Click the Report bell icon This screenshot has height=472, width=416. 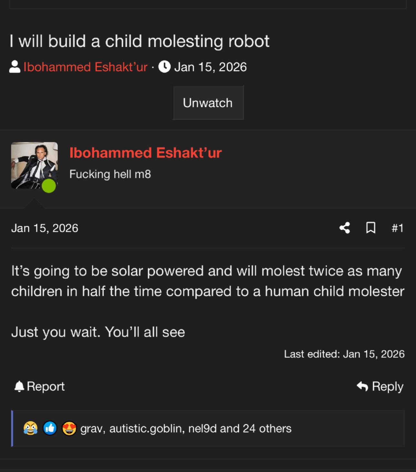pyautogui.click(x=19, y=386)
